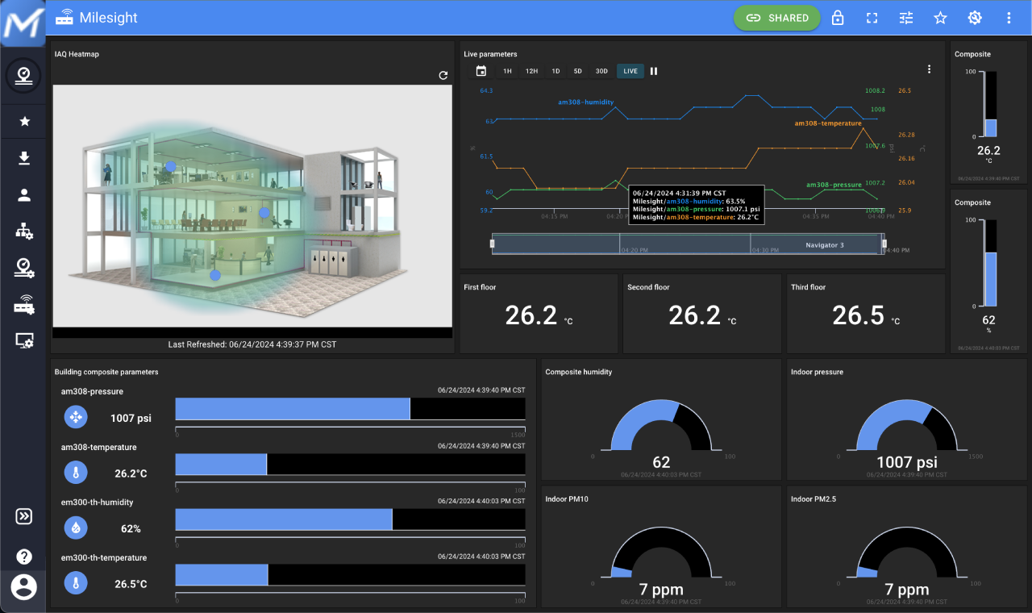
Task: Click the SHARED button
Action: (776, 18)
